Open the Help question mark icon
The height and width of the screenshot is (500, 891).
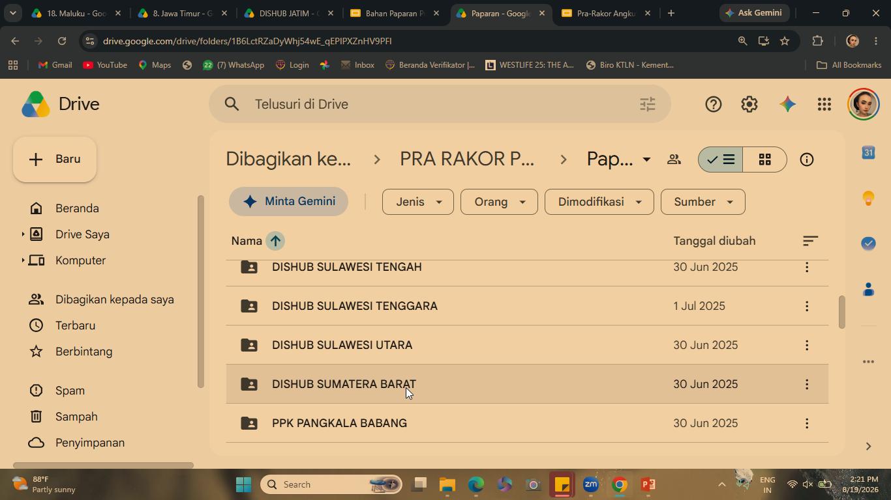pos(713,104)
